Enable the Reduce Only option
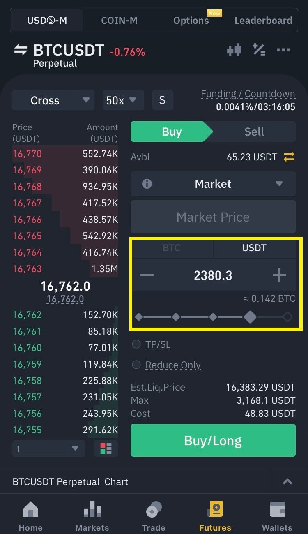308x534 pixels. click(136, 365)
